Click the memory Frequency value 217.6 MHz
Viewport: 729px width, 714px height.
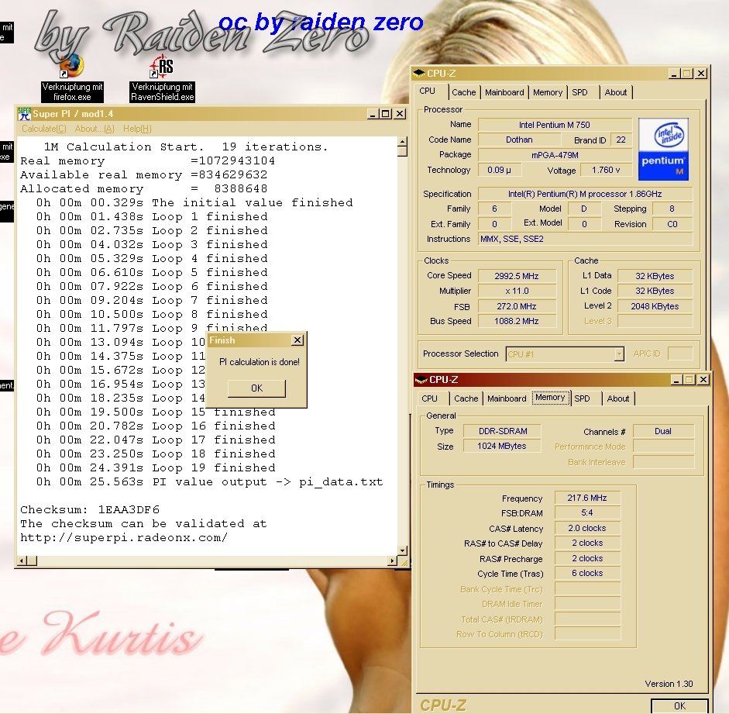[x=587, y=498]
